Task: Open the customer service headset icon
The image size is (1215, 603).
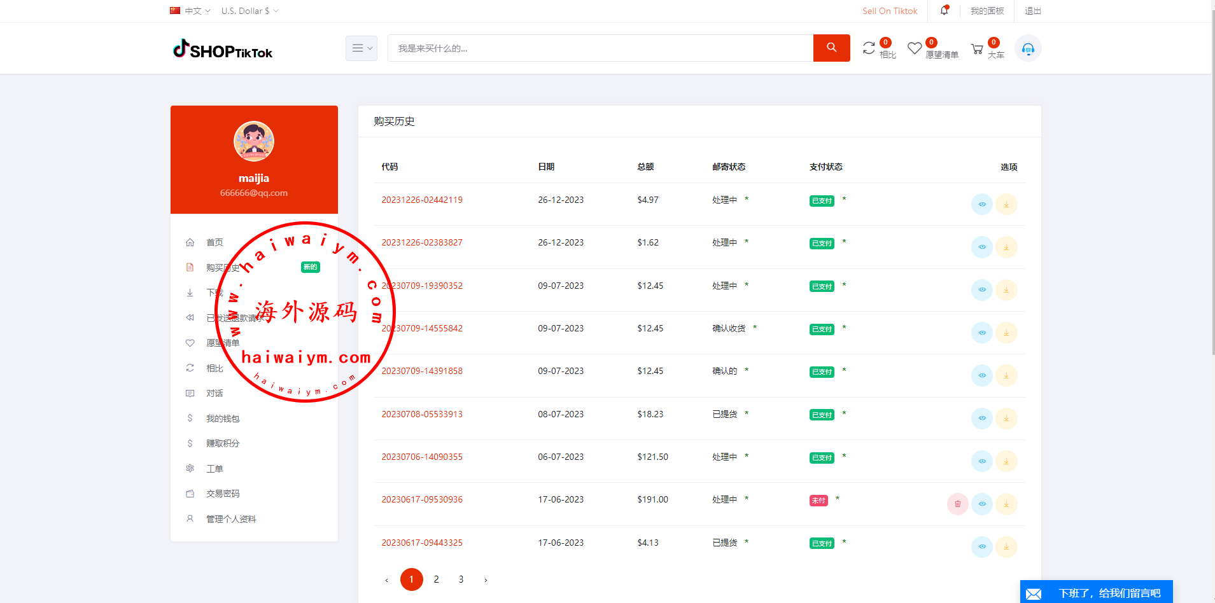Action: (x=1027, y=48)
